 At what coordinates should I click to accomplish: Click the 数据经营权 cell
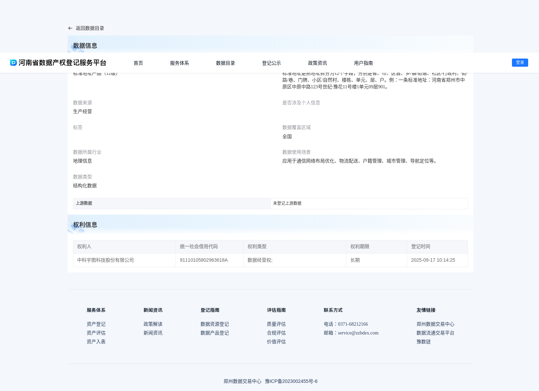(295, 260)
